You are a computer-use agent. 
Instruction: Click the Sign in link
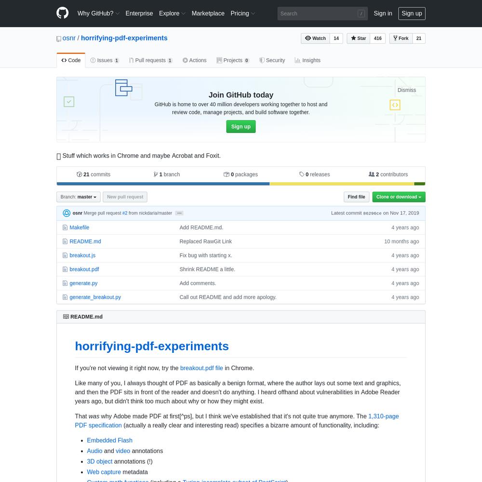click(383, 13)
